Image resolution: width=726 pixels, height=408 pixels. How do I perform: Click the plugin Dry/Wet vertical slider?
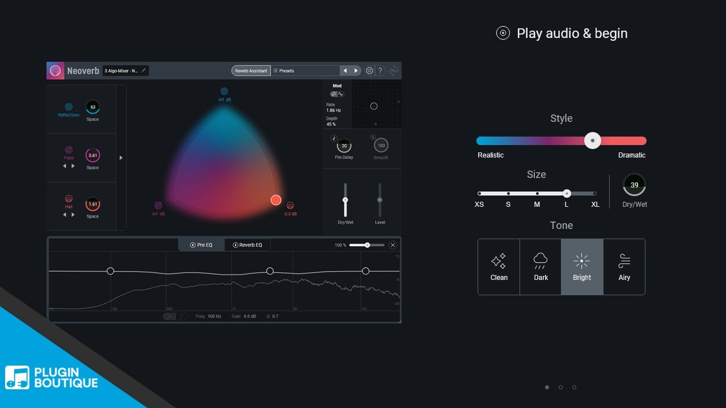(x=345, y=199)
